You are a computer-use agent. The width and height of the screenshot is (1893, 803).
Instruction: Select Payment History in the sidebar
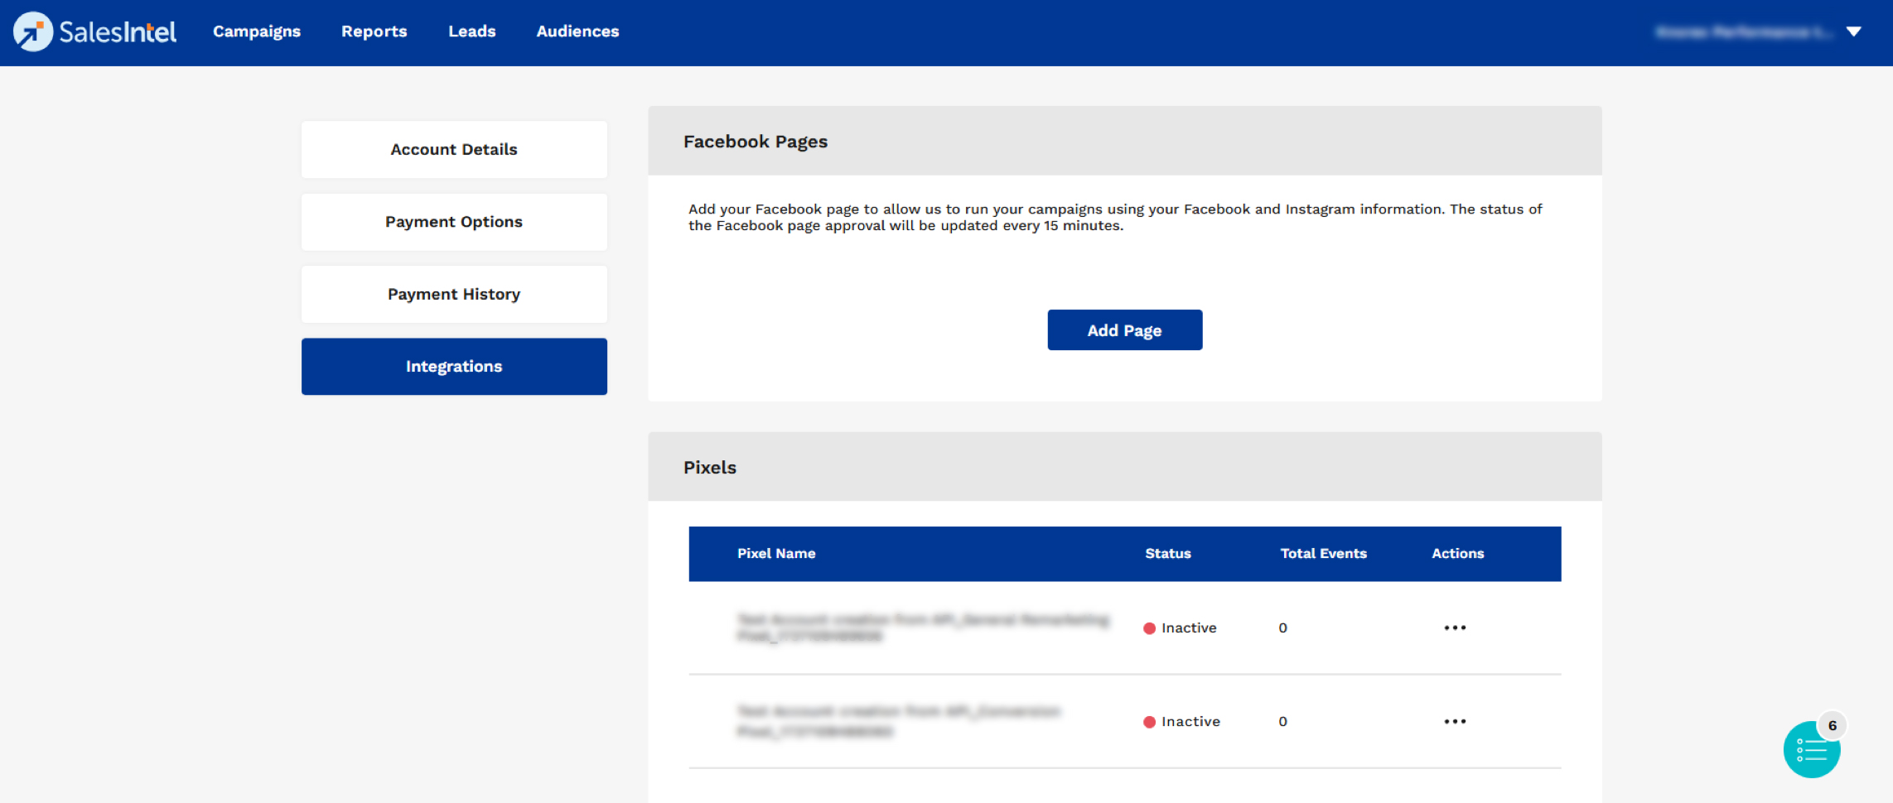(454, 294)
